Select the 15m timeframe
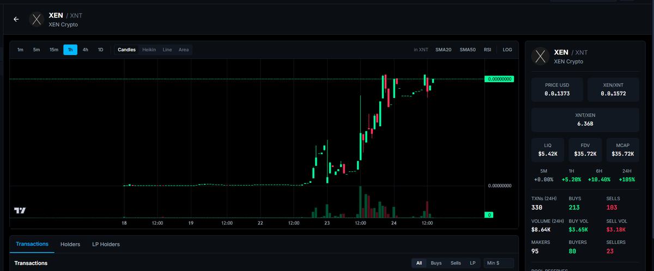This screenshot has height=271, width=654. (54, 50)
